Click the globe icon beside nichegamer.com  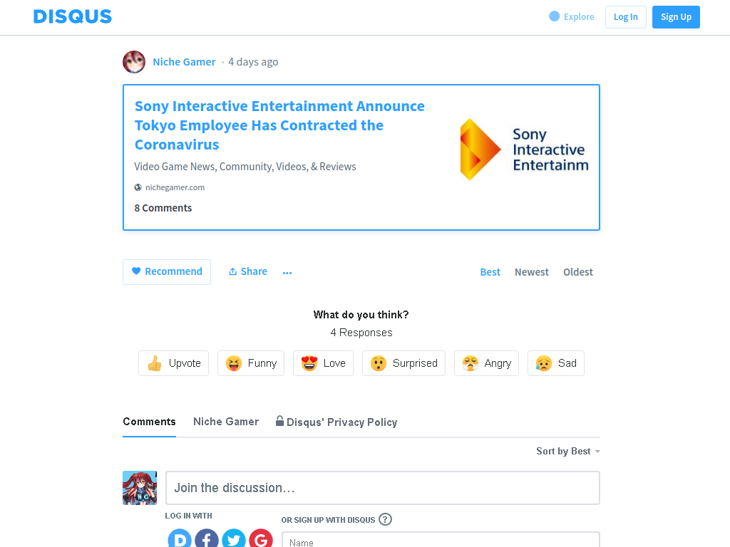tap(138, 187)
